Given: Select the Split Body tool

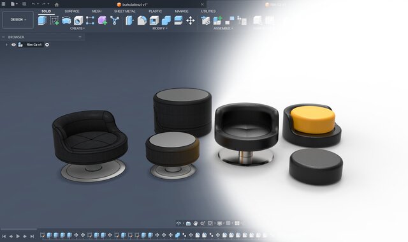Looking at the screenshot, I should point(178,20).
